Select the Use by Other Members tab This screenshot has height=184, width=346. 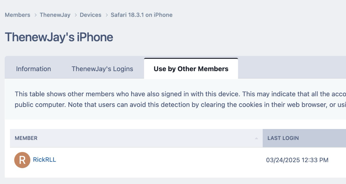(x=191, y=69)
